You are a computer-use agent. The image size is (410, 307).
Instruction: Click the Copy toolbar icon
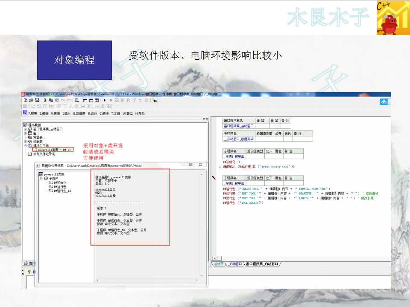click(51, 100)
